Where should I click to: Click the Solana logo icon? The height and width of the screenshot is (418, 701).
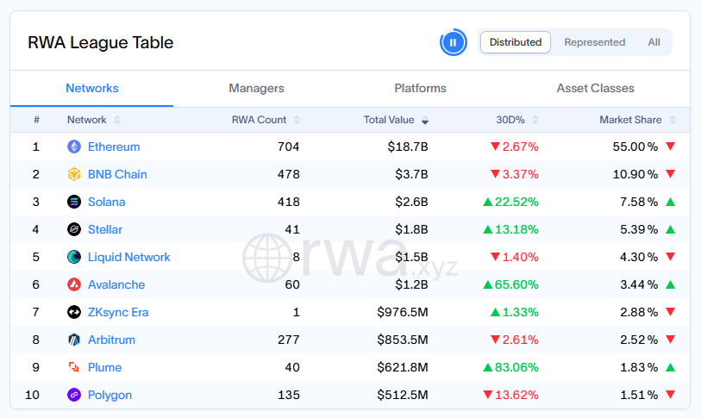[74, 202]
